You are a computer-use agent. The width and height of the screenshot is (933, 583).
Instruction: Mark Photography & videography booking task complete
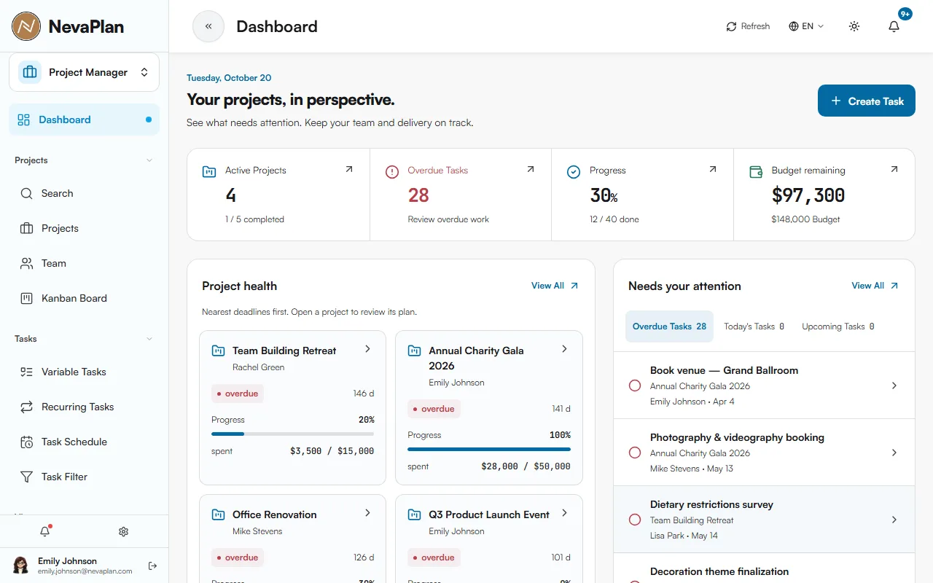pyautogui.click(x=635, y=453)
